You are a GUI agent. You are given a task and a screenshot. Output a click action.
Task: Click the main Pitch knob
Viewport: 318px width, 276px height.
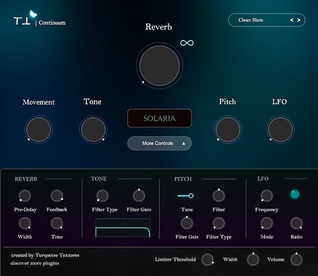[x=228, y=130]
